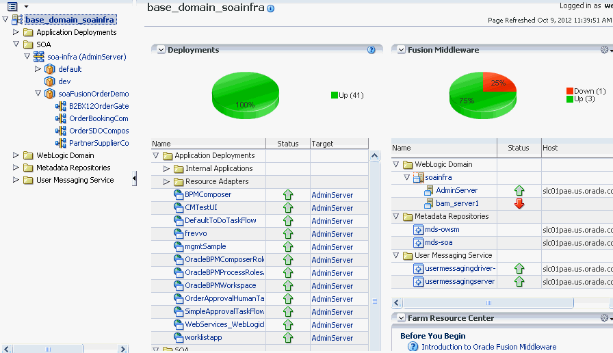
Task: Click the mds-owsm repository icon
Action: (x=418, y=229)
